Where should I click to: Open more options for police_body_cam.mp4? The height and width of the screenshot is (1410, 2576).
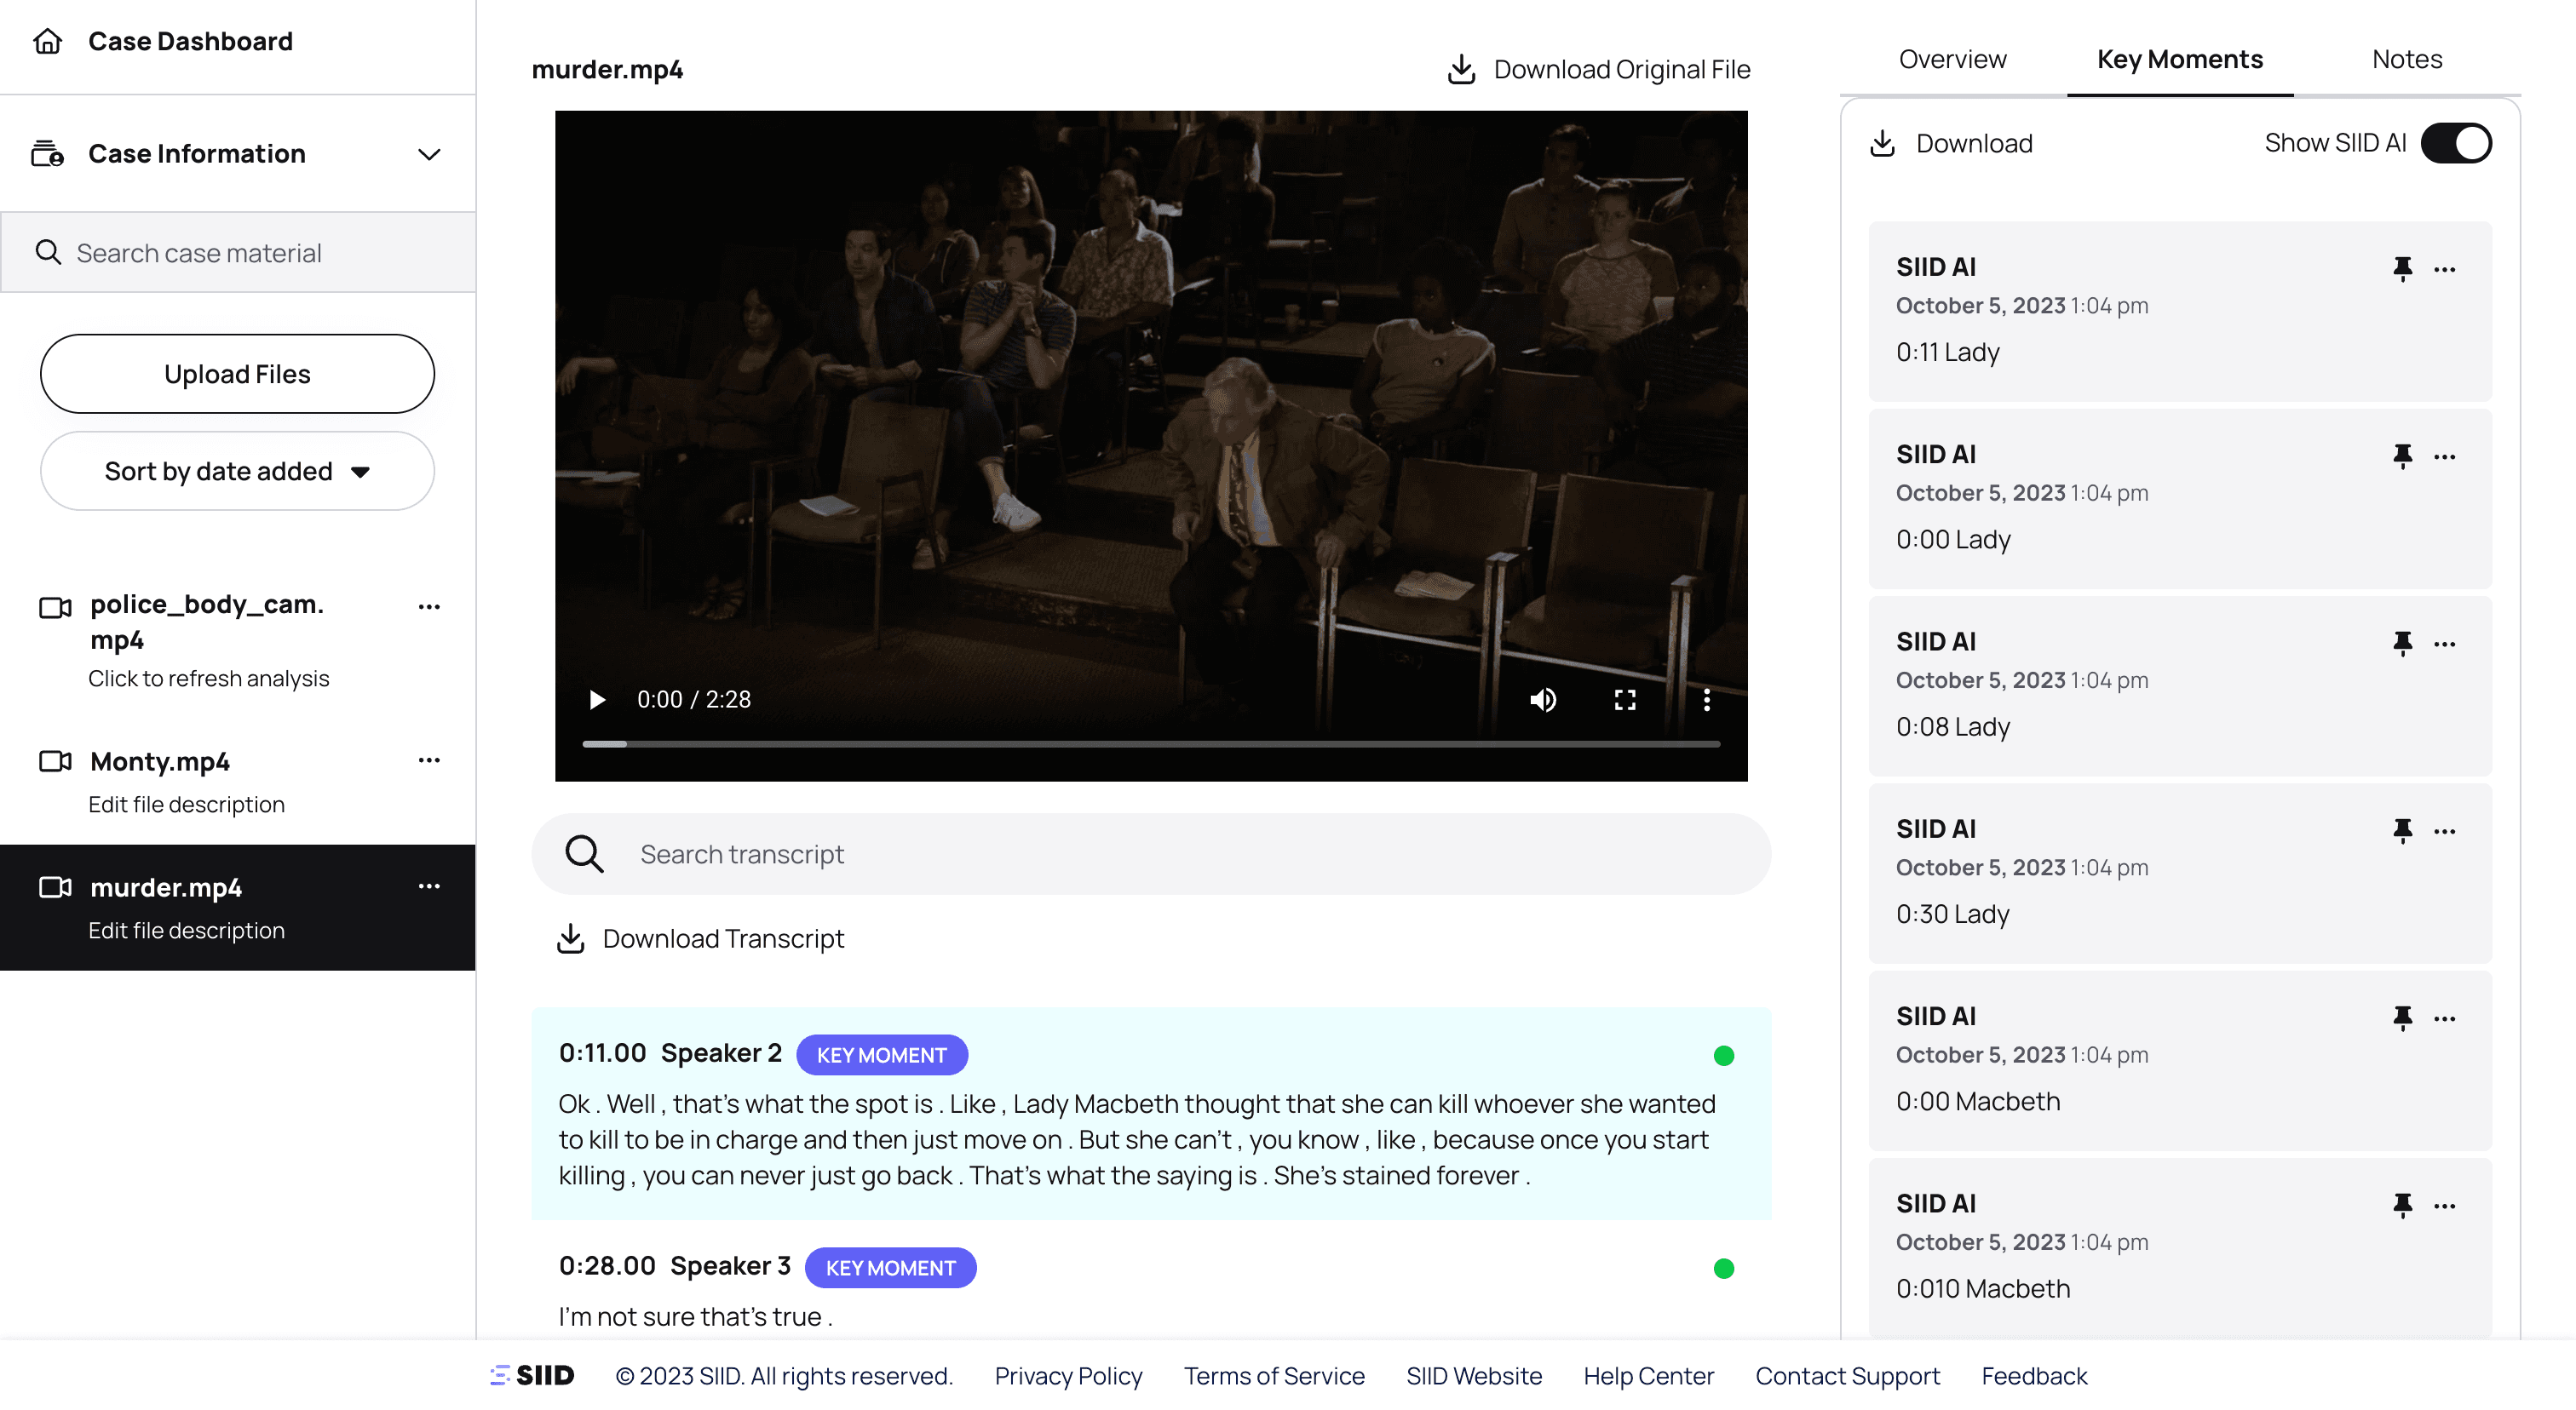[429, 606]
